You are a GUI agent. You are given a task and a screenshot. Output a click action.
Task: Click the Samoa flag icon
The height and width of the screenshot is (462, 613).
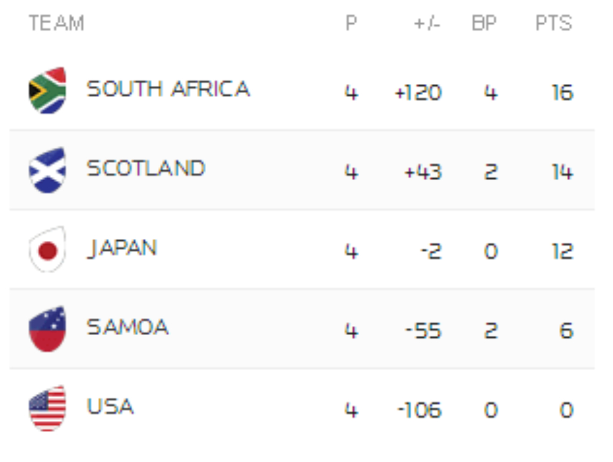point(47,329)
